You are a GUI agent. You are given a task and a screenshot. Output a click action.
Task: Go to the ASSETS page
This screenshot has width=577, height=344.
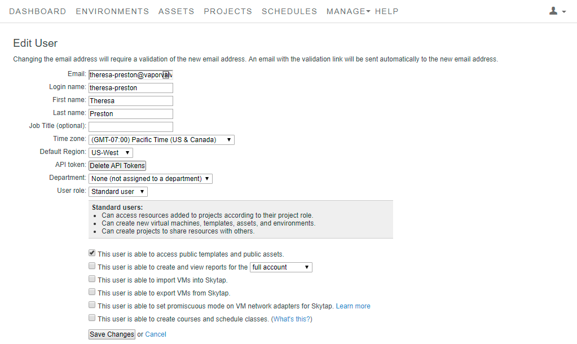(x=176, y=11)
